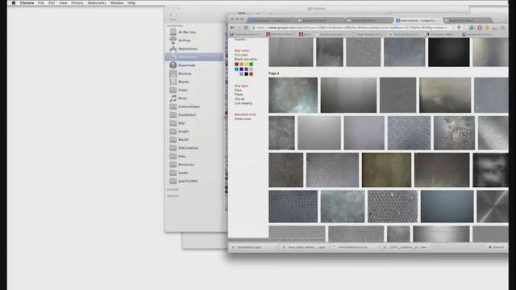Open the History menu
This screenshot has height=290, width=516.
click(77, 3)
